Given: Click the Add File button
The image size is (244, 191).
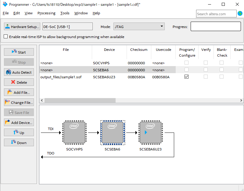Looking at the screenshot, I should [x=19, y=92].
